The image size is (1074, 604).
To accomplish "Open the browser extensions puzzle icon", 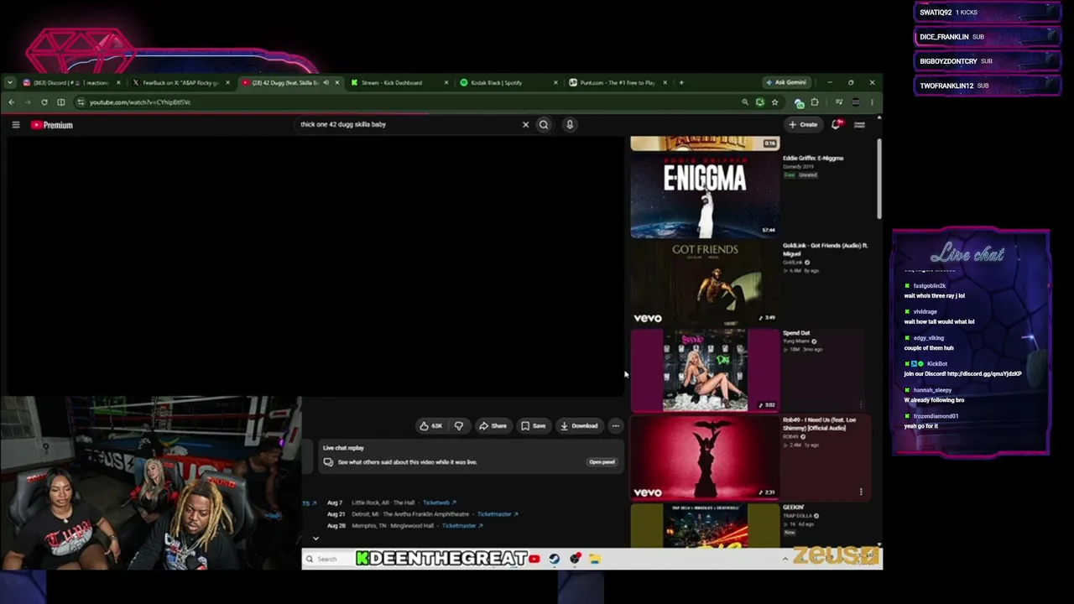I will (x=815, y=102).
